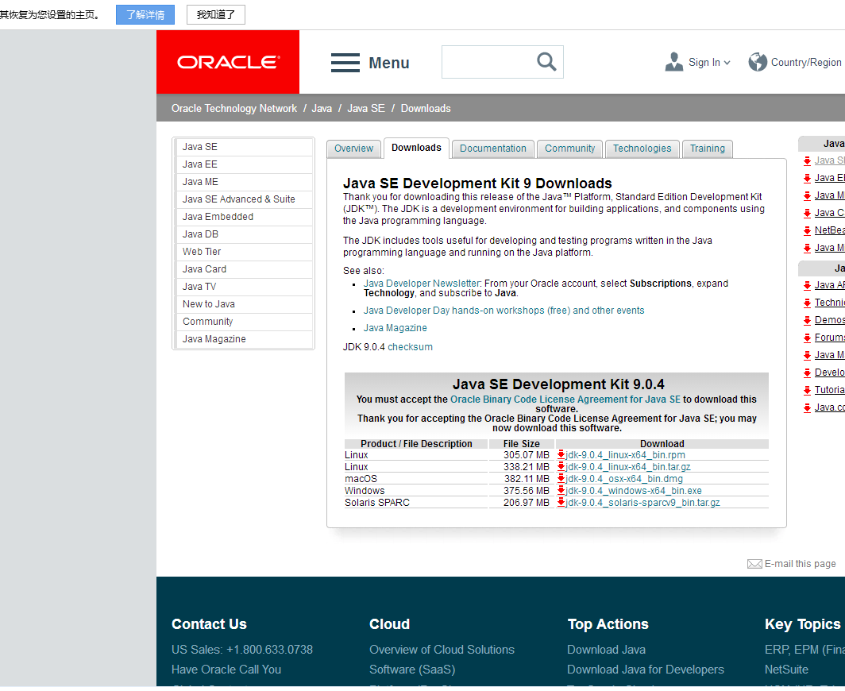Download jdk-9.0.4_solaris-sparcv9_bin.tar.gz
The image size is (845, 691).
pos(642,502)
